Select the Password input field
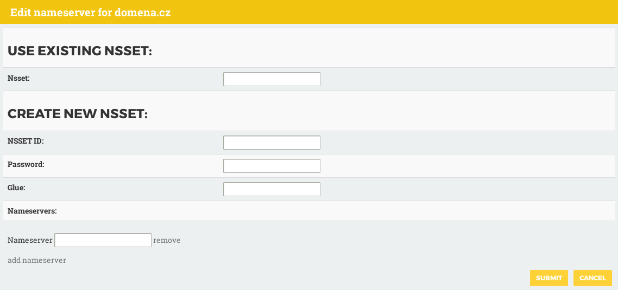 [x=272, y=166]
